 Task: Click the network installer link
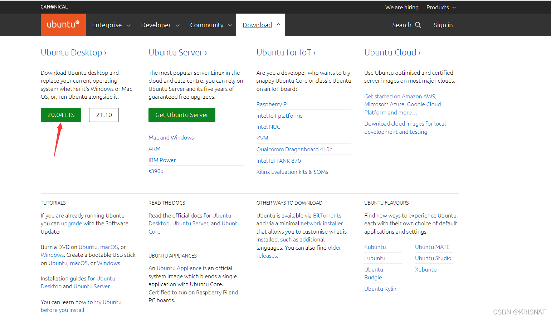pos(322,223)
